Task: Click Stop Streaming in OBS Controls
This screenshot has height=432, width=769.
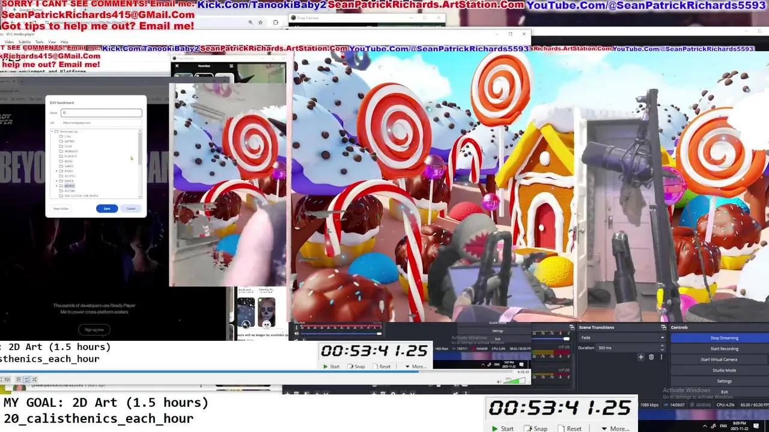Action: (724, 338)
